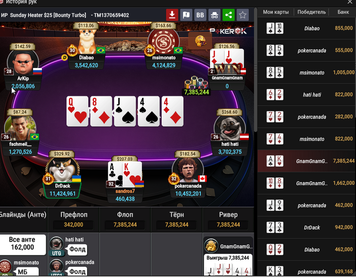Click hati hati's pug avatar
Screen dimensions: 356x278
point(229,128)
